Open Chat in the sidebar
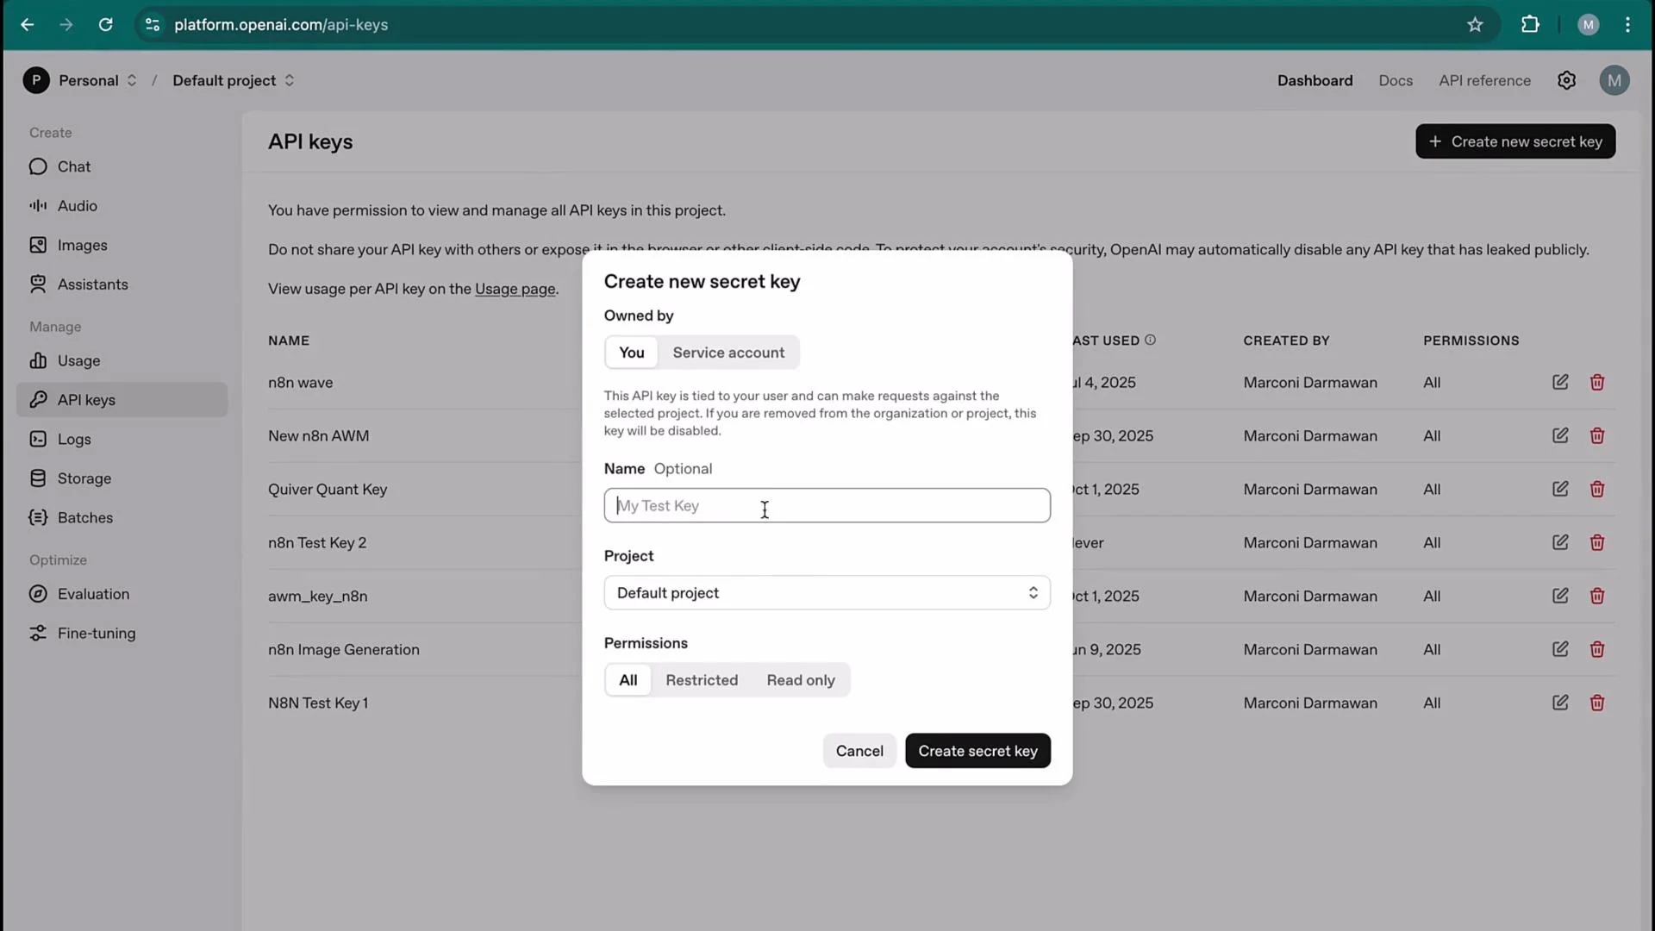Screen dimensions: 1655x931 pyautogui.click(x=122, y=166)
